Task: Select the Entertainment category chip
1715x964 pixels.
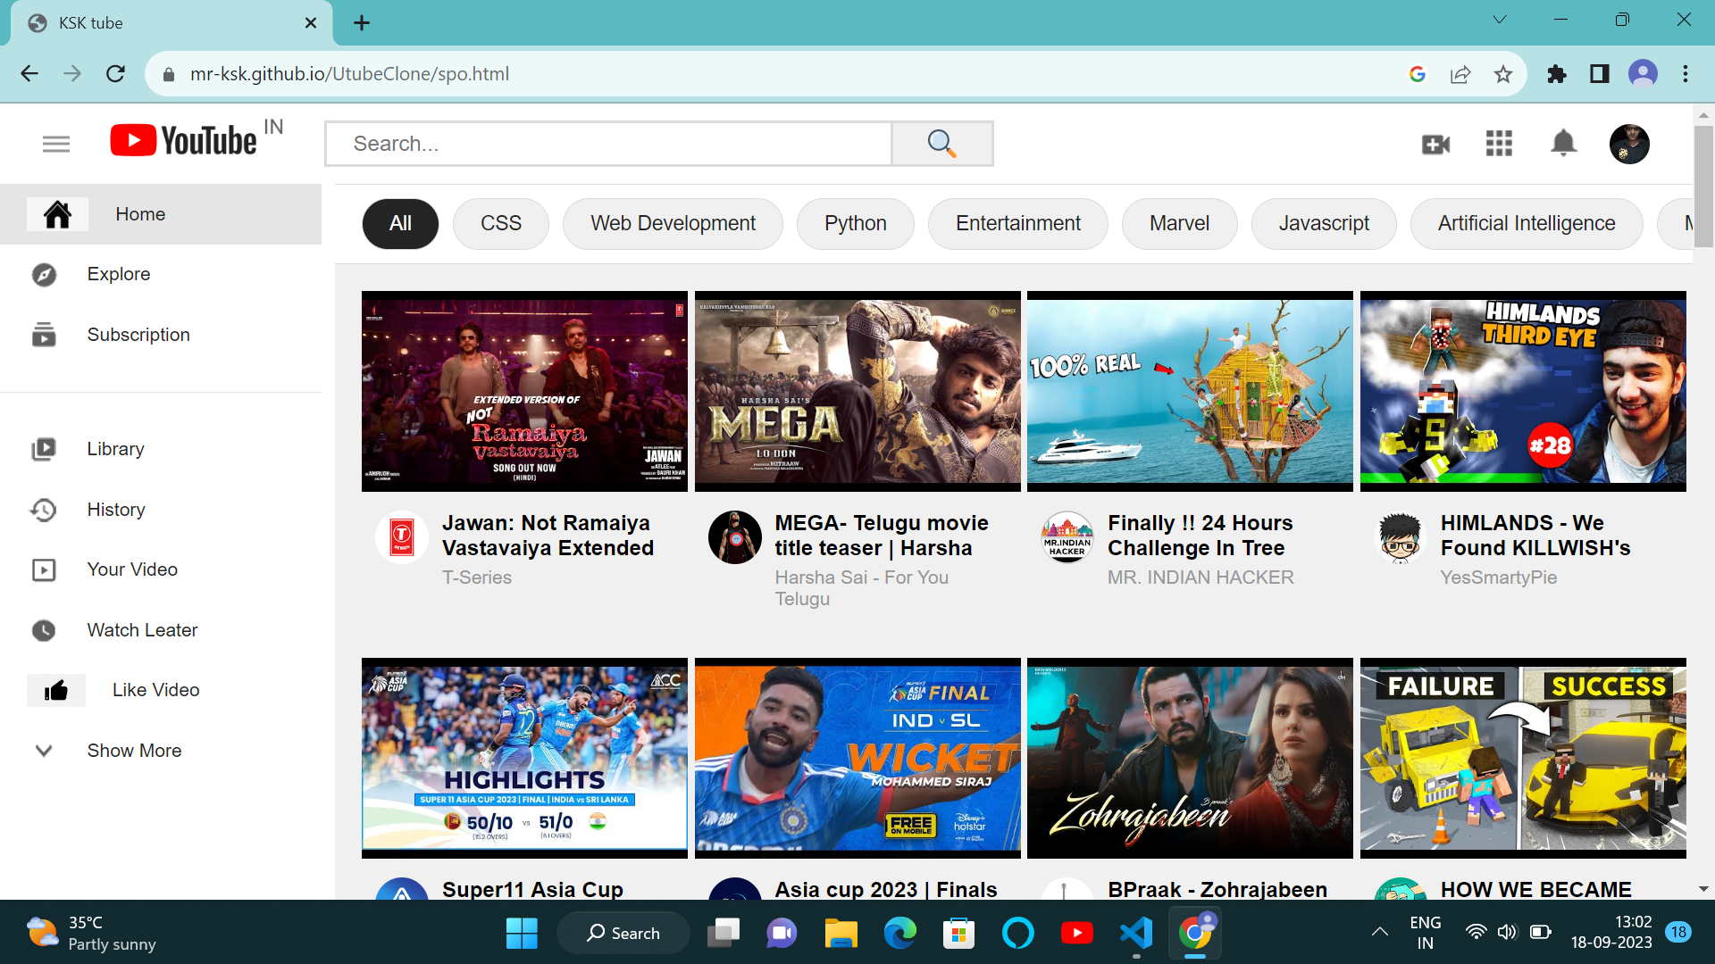Action: 1017,223
